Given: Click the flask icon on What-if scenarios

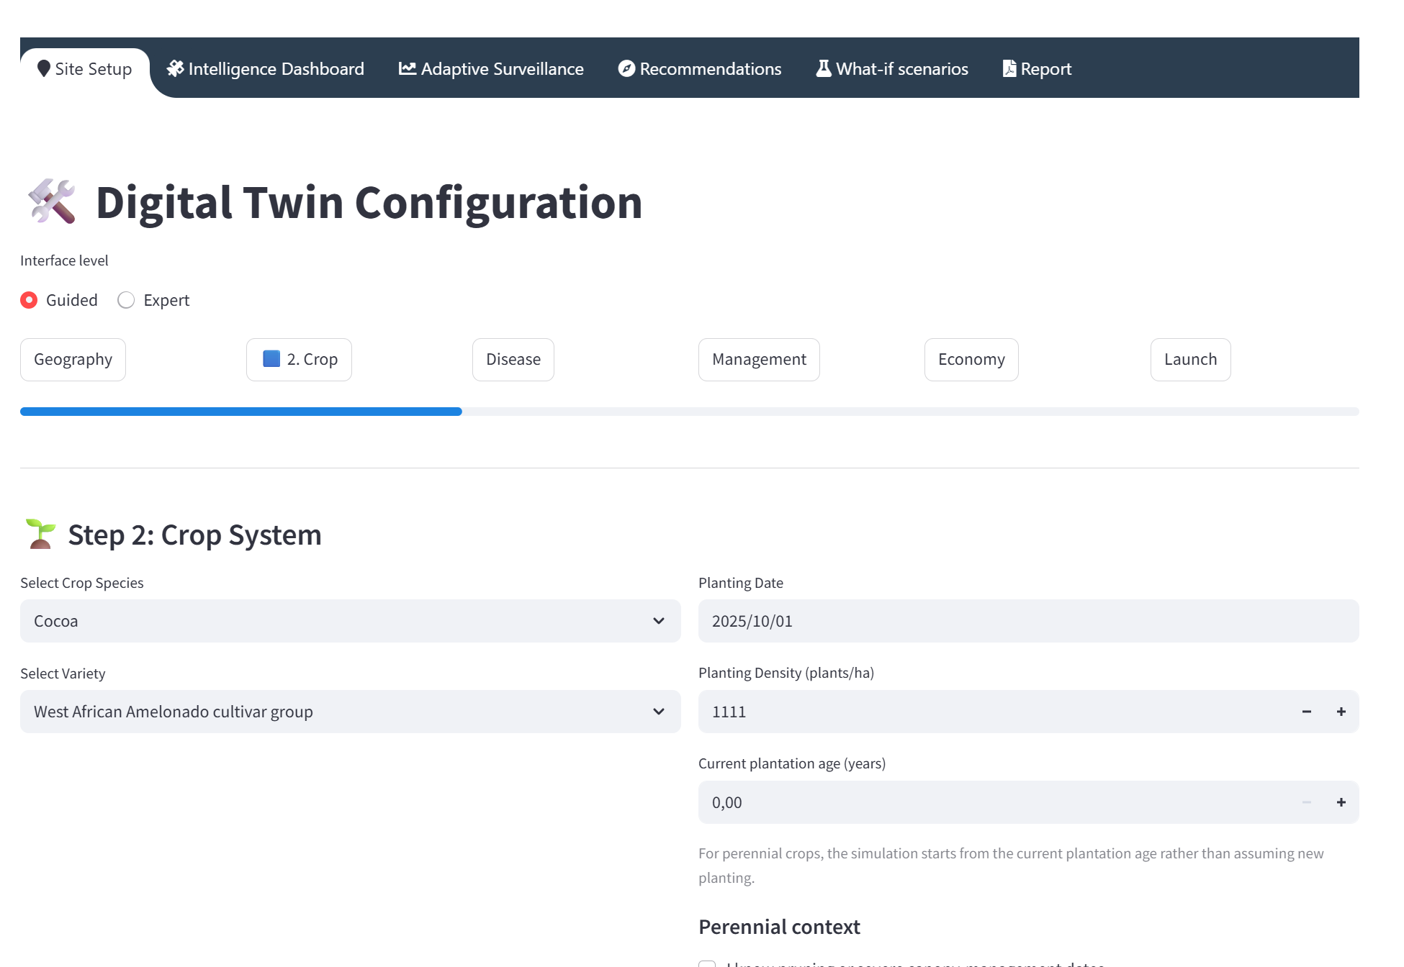Looking at the screenshot, I should pyautogui.click(x=824, y=68).
